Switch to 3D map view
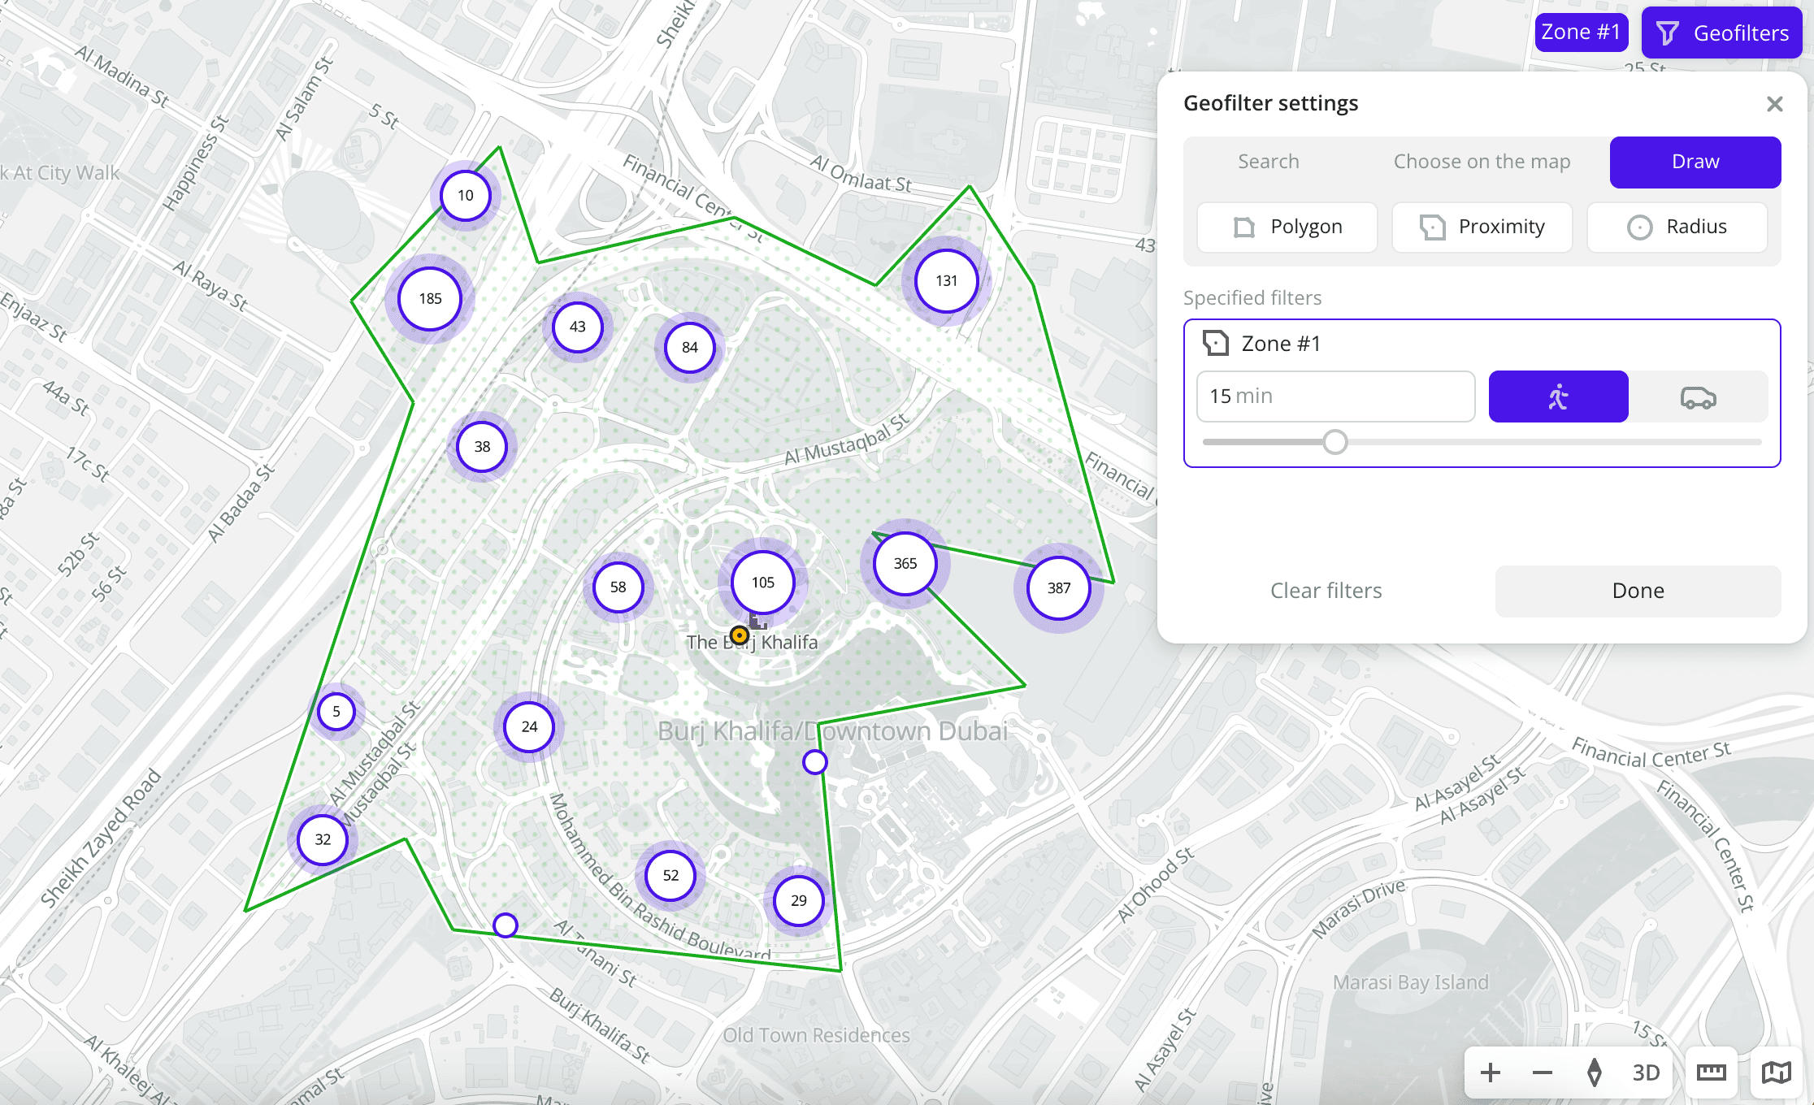 click(x=1646, y=1072)
